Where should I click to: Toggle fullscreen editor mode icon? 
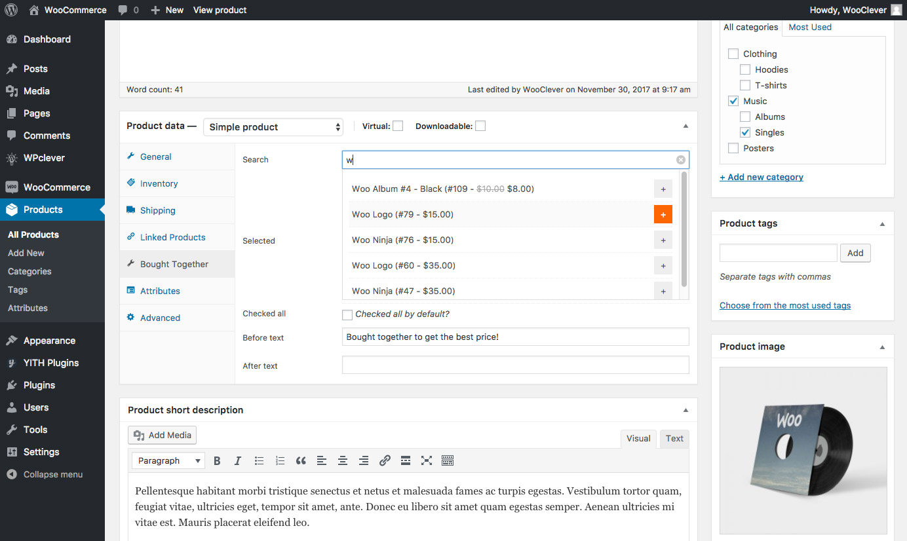coord(427,461)
